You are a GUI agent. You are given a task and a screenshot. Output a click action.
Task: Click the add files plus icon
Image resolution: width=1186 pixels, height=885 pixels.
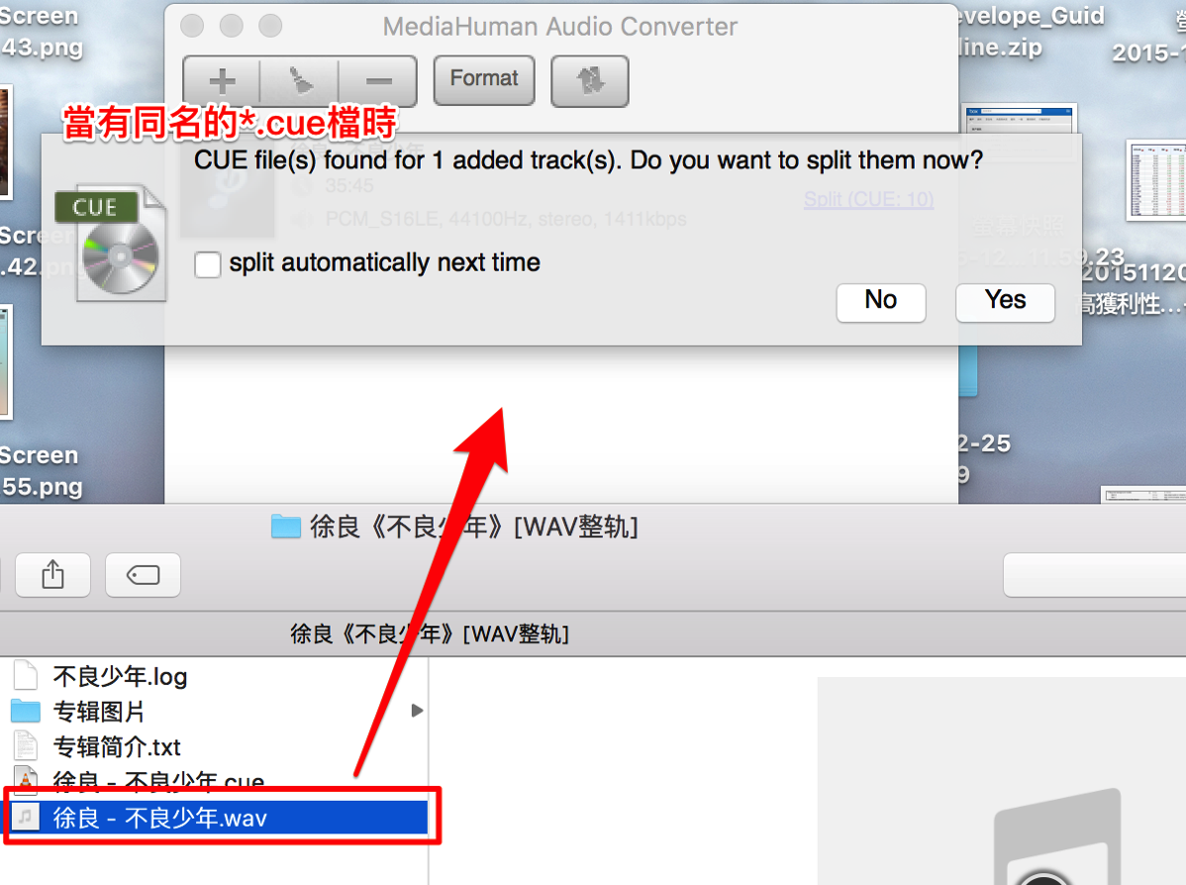[223, 81]
